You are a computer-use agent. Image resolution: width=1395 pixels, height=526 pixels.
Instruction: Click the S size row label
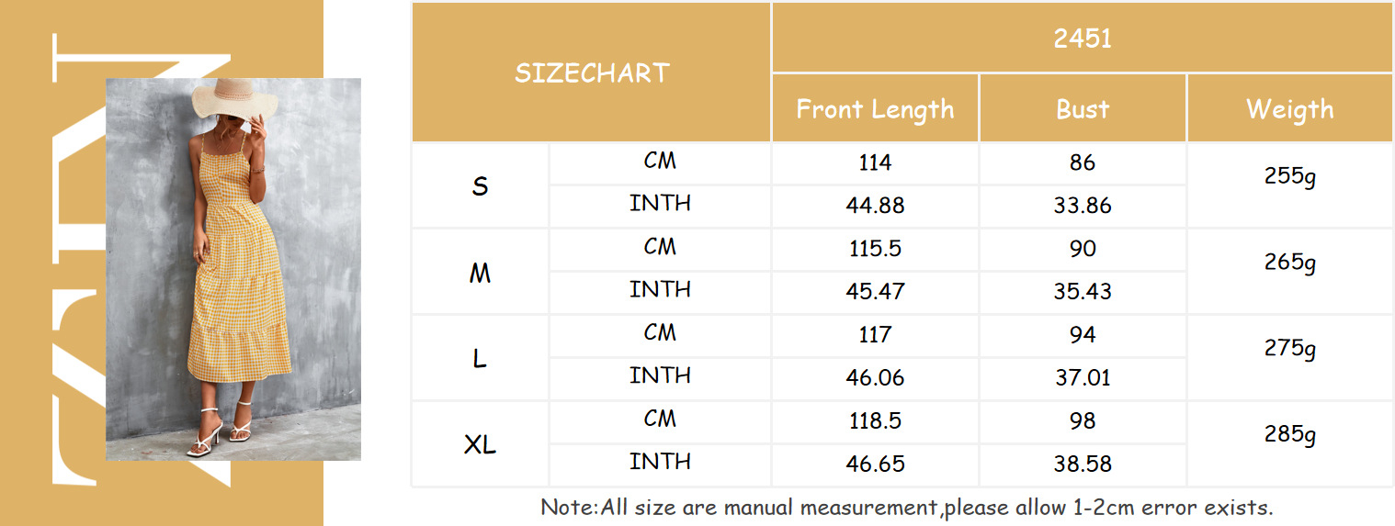pos(480,186)
